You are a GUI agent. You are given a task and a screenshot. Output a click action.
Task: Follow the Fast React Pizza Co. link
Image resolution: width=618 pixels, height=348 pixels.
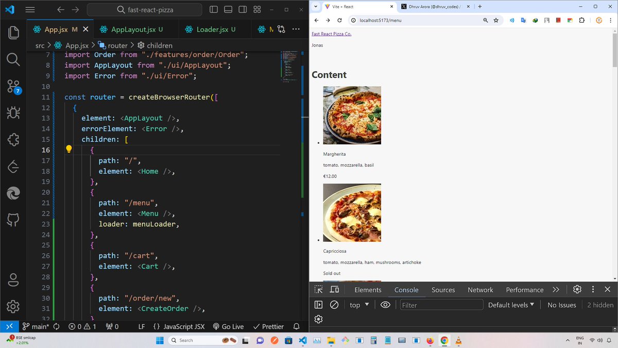332,34
